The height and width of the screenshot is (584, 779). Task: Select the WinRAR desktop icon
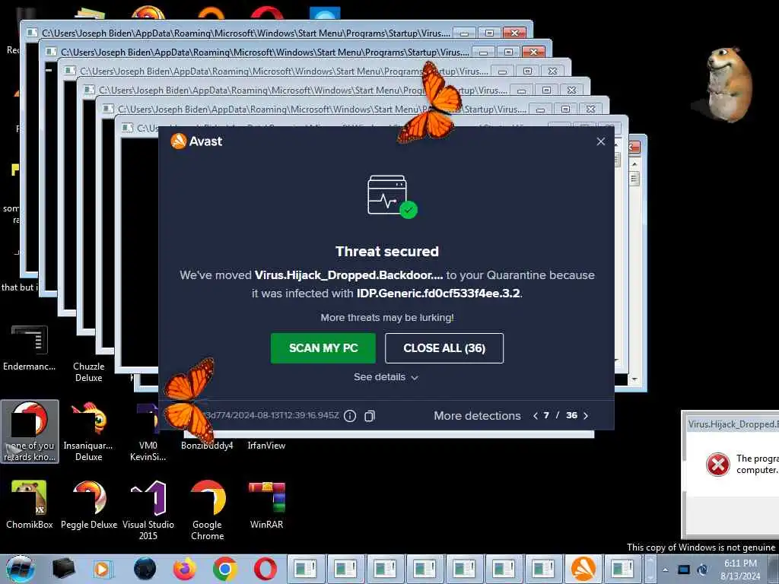[266, 505]
